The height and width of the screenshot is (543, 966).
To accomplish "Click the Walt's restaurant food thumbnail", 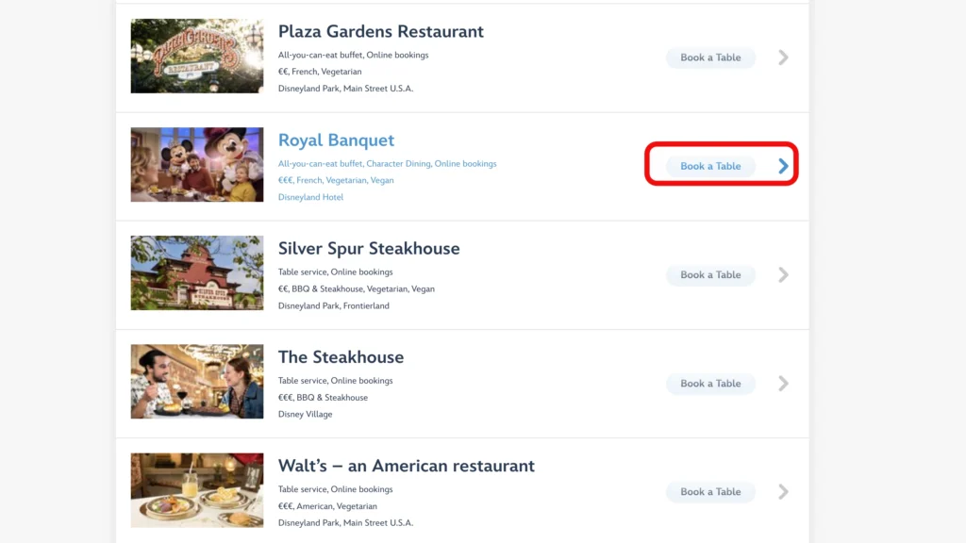I will click(x=196, y=490).
